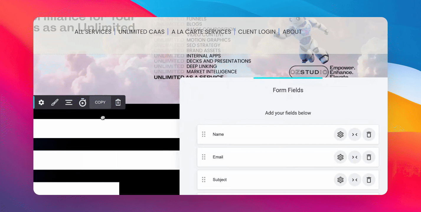Open element settings gear in floating toolbar
Viewport: 421px width, 212px height.
(x=41, y=102)
